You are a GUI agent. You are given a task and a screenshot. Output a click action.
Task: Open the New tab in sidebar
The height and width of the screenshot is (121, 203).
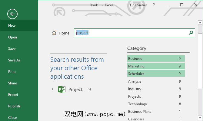[x=12, y=26]
